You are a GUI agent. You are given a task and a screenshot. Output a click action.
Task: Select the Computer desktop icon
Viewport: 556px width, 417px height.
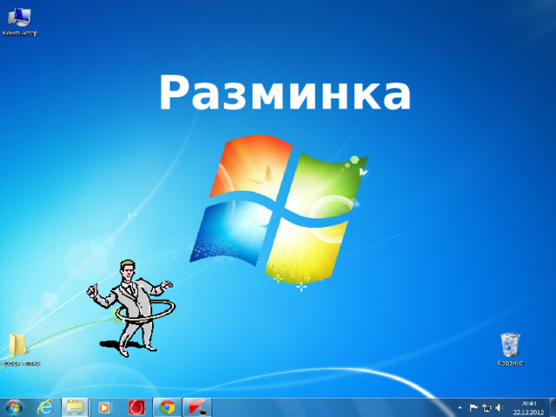point(20,22)
